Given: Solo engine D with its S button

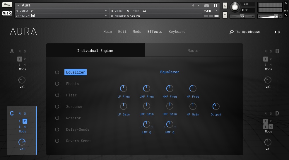Looking at the screenshot, I should 271,113.
